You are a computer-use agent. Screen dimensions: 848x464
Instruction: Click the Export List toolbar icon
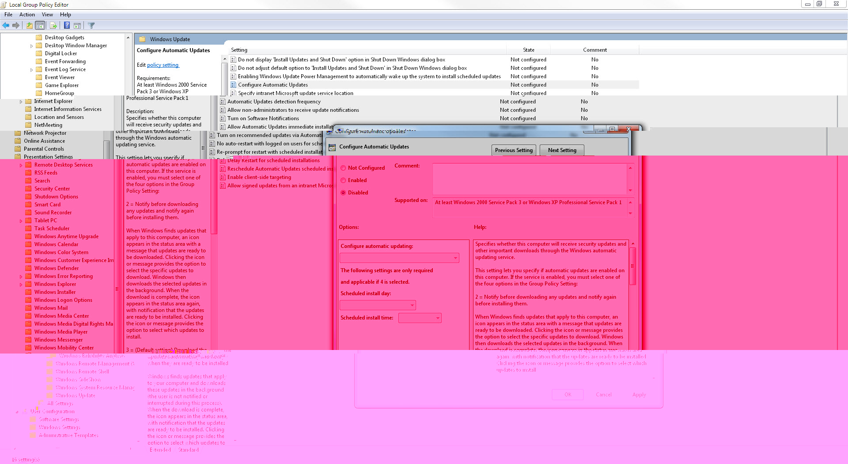[x=53, y=26]
